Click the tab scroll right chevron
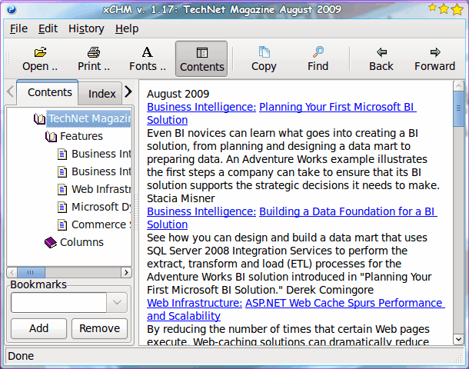469x369 pixels. [128, 91]
